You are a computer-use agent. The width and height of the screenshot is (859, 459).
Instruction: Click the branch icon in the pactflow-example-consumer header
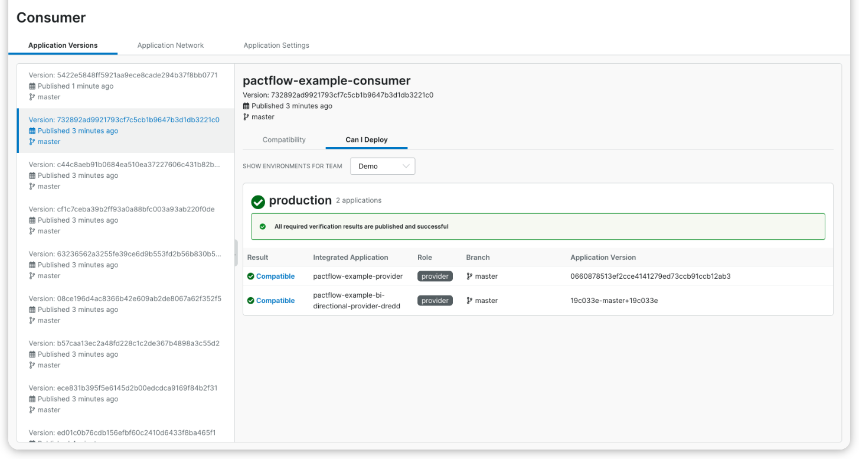(x=246, y=117)
